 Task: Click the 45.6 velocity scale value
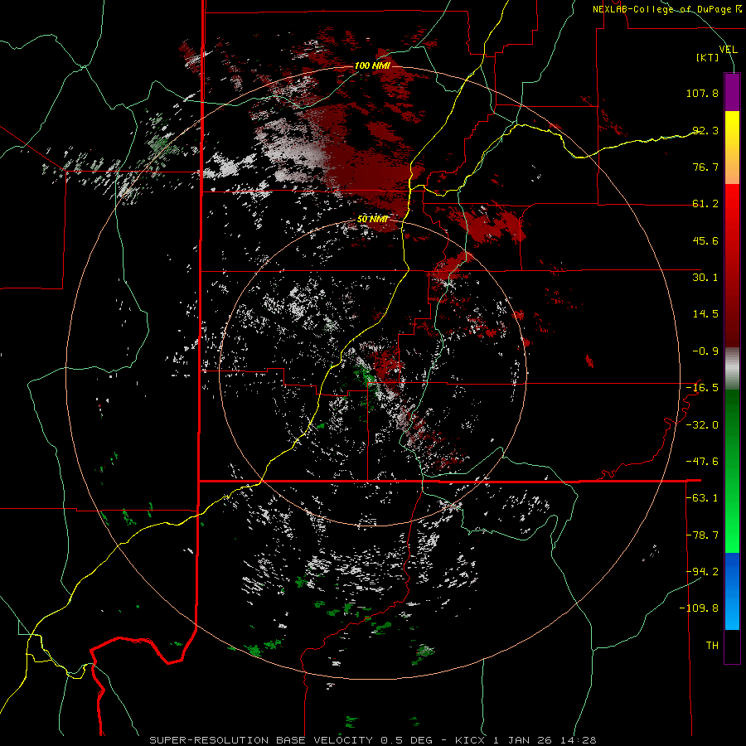click(705, 240)
